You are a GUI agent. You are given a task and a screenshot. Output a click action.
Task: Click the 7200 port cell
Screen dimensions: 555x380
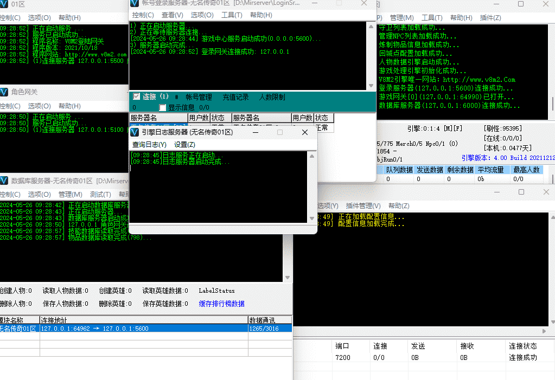(x=343, y=358)
